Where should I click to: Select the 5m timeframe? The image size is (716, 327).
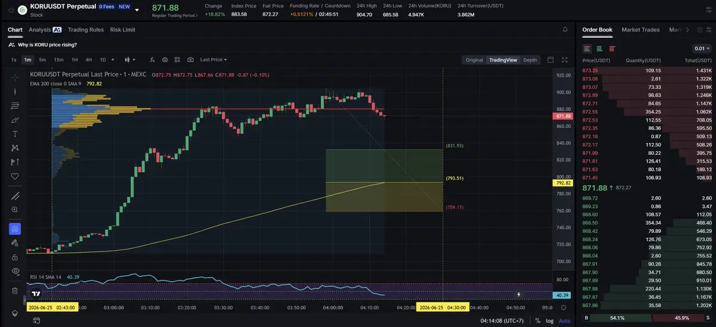[42, 60]
